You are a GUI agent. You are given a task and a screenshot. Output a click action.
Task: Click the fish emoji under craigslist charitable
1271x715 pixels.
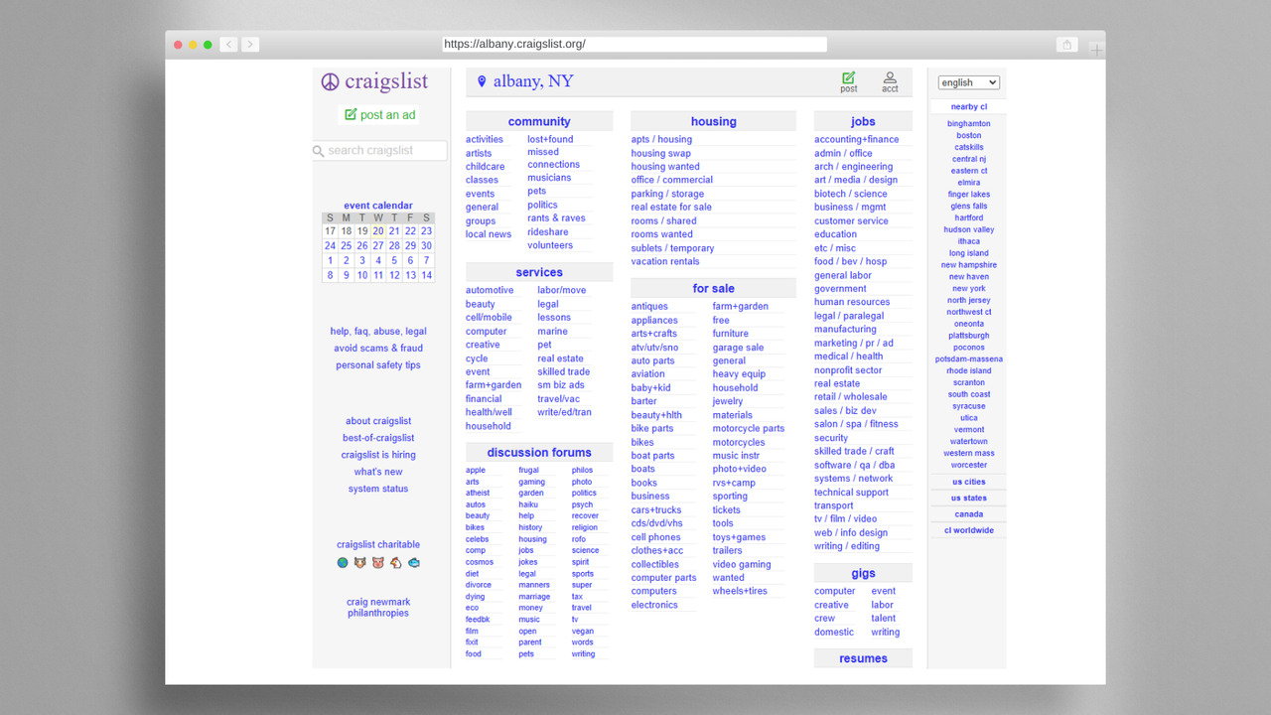tap(413, 562)
